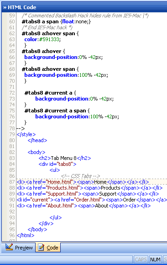Click the li id current line
The image size is (167, 265).
(92, 200)
